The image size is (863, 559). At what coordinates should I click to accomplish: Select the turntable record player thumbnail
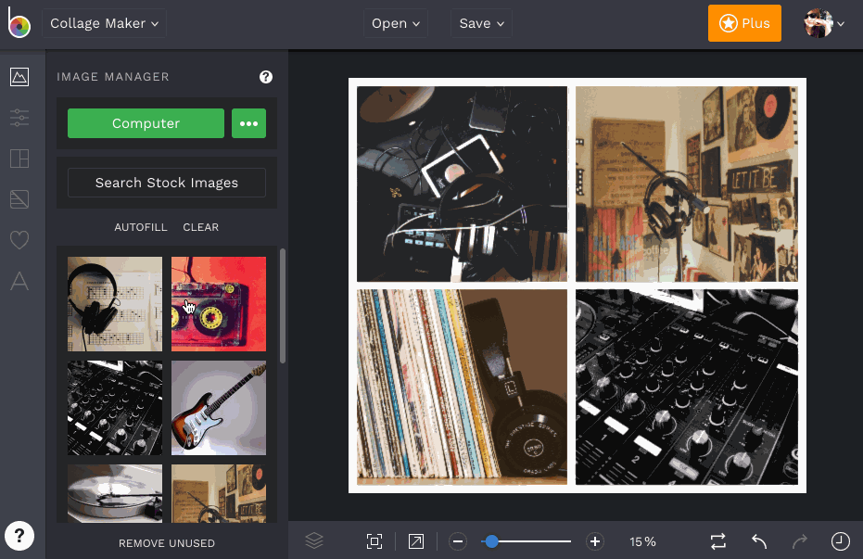115,493
